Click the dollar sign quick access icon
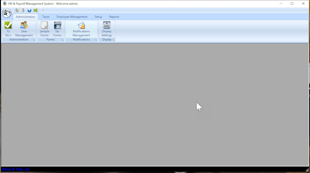 pos(23,10)
